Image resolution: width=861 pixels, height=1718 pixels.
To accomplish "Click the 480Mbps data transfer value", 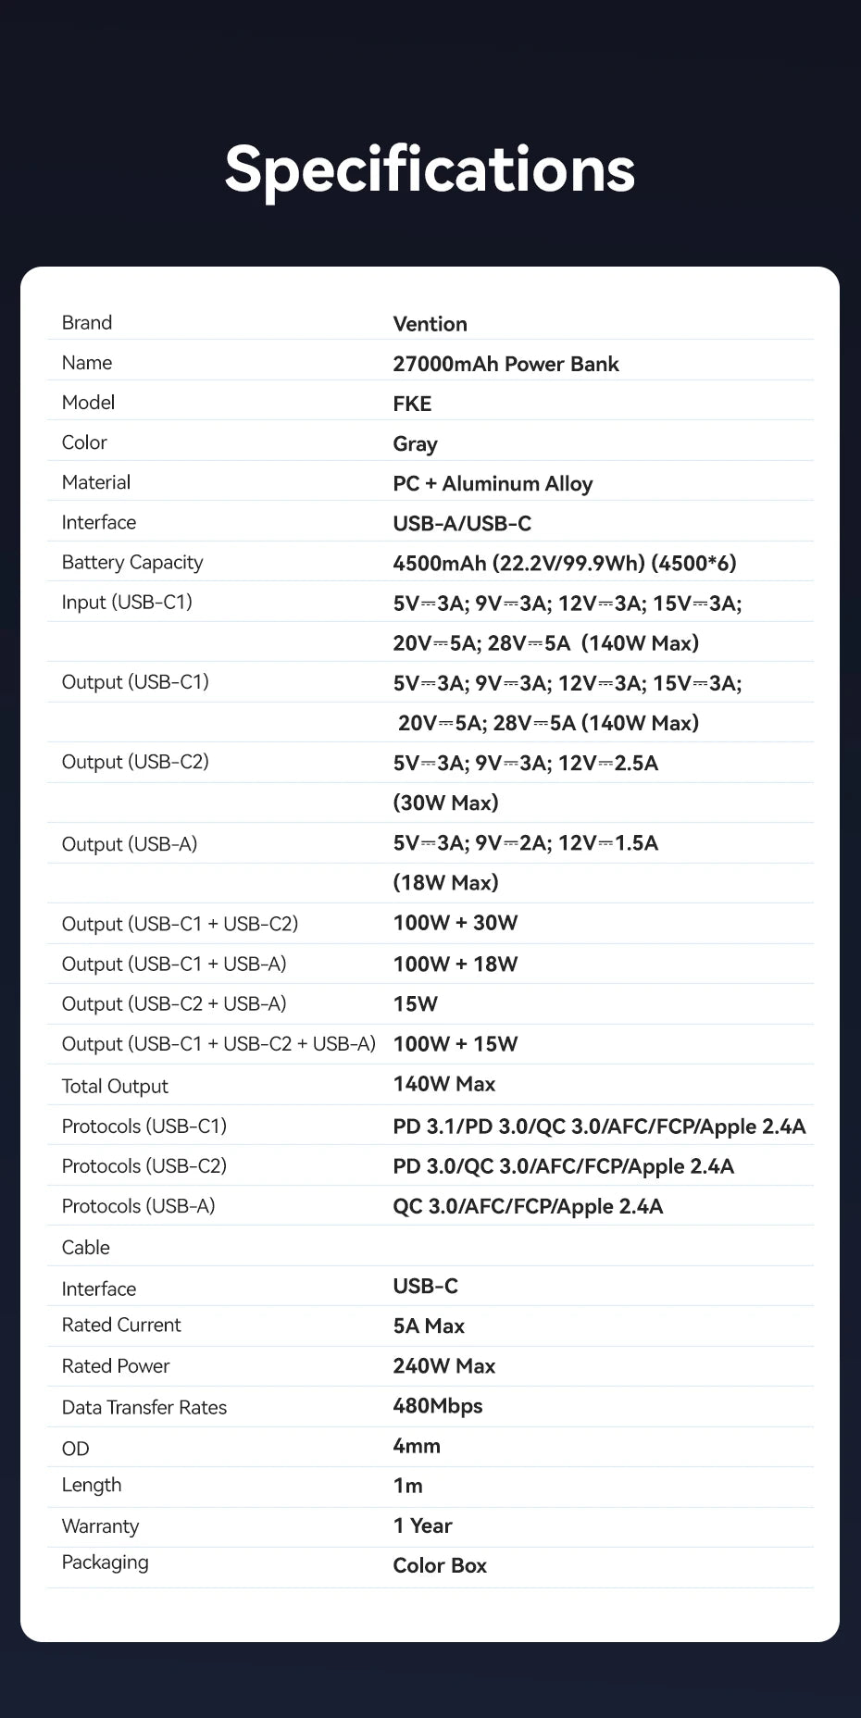I will click(438, 1406).
